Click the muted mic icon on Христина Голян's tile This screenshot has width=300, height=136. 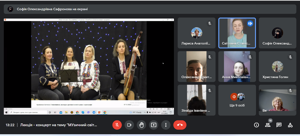[x=291, y=57]
